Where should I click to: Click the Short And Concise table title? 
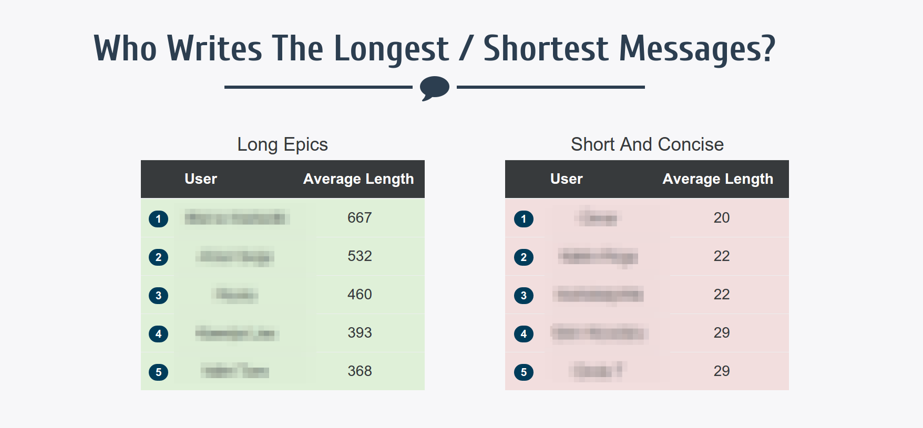tap(647, 144)
